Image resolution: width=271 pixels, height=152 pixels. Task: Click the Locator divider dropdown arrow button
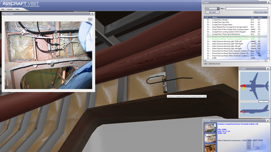264,102
